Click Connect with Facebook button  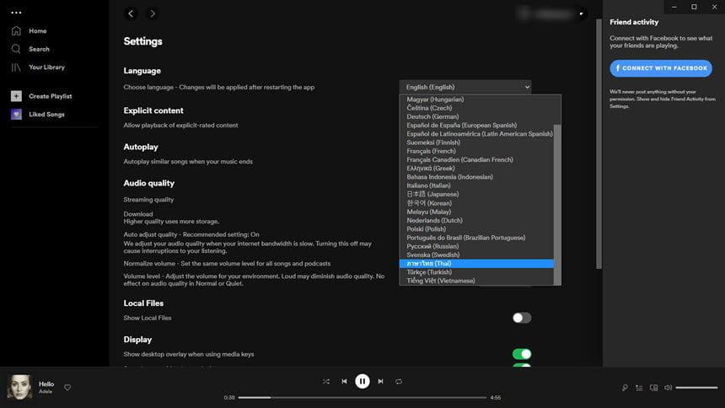coord(661,68)
